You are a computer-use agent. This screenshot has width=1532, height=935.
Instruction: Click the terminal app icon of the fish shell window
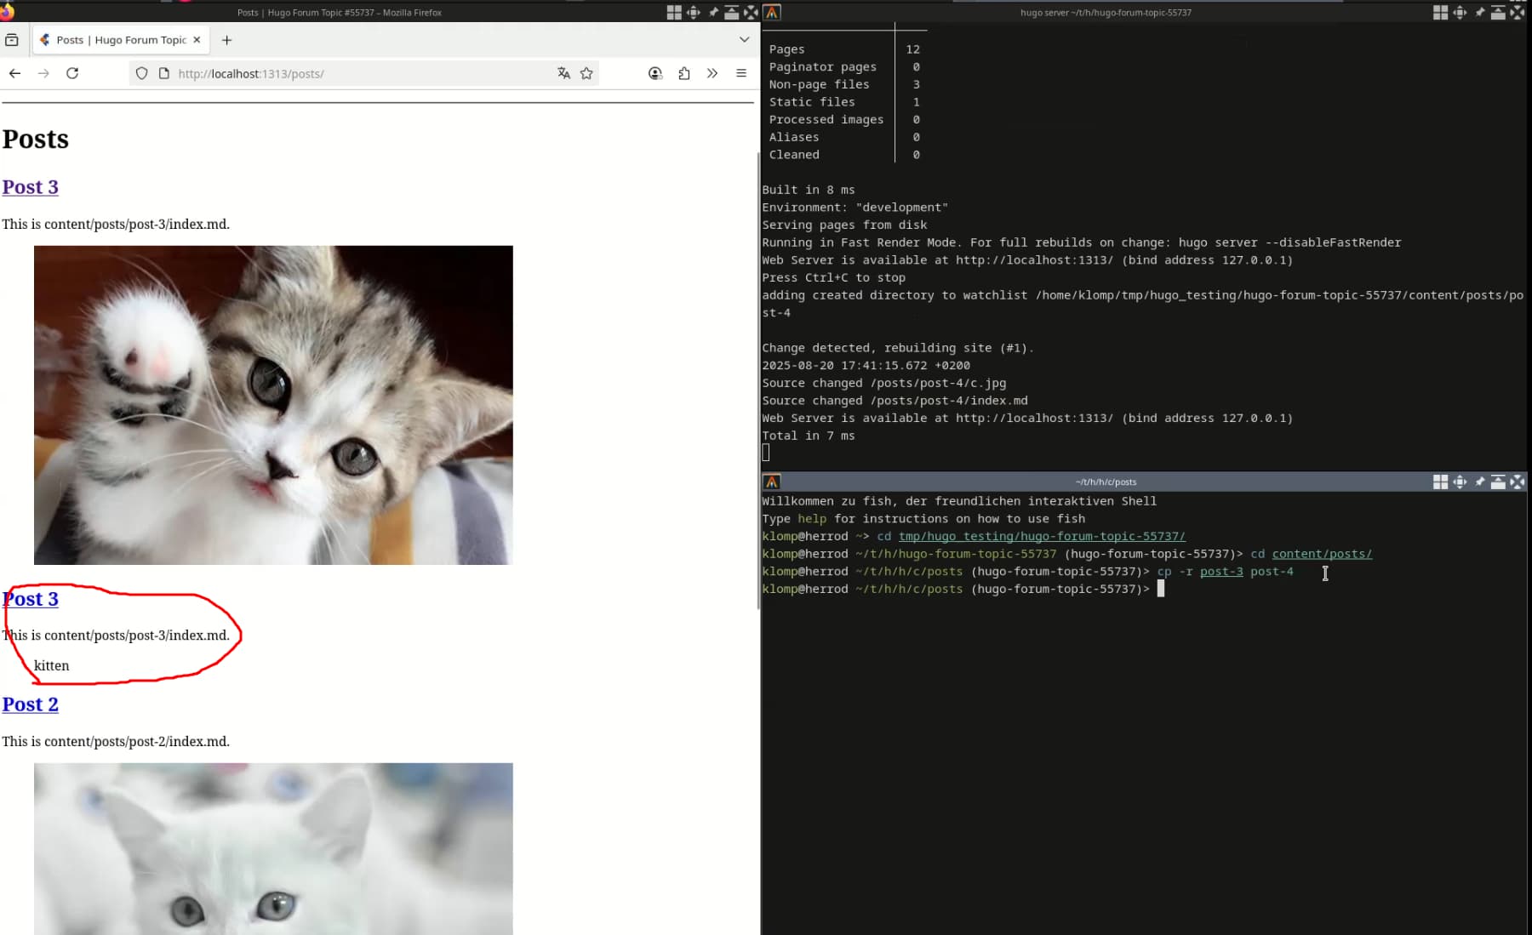click(772, 482)
